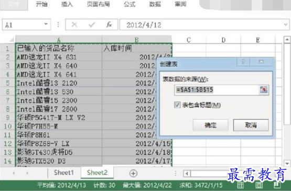Select cell 华硕P5G41T-M LX V2
The height and width of the screenshot is (191, 291).
59,118
